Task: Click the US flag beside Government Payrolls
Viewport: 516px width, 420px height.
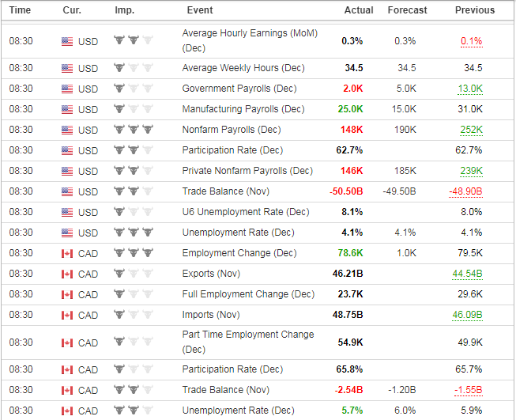Action: pyautogui.click(x=66, y=89)
